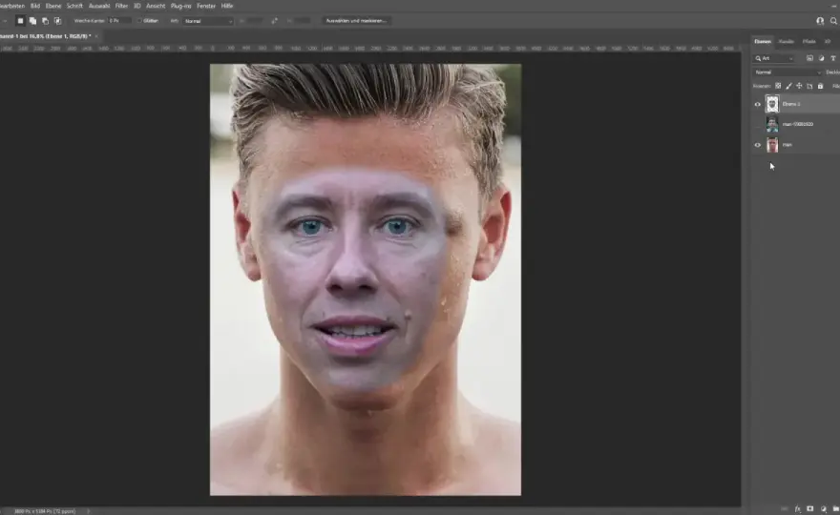Enable the Glätten checkbox
The height and width of the screenshot is (515, 840).
click(139, 21)
